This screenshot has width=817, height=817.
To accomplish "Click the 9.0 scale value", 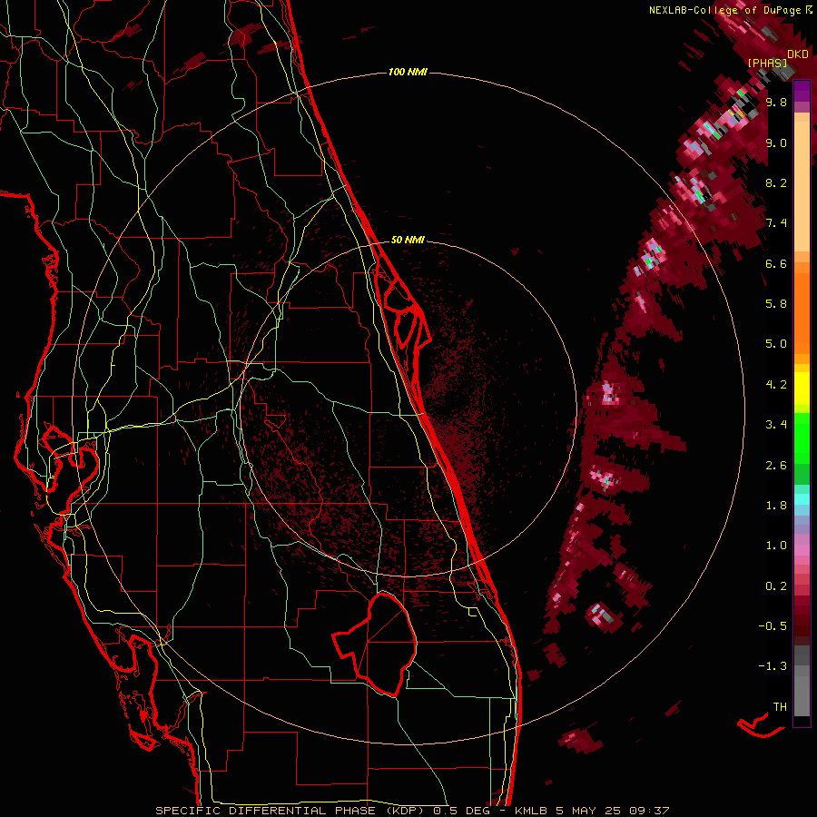I will pyautogui.click(x=776, y=143).
